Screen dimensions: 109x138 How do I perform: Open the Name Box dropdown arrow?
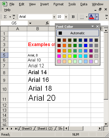(30, 23)
